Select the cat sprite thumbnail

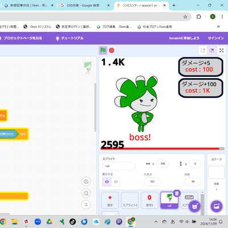(169, 201)
